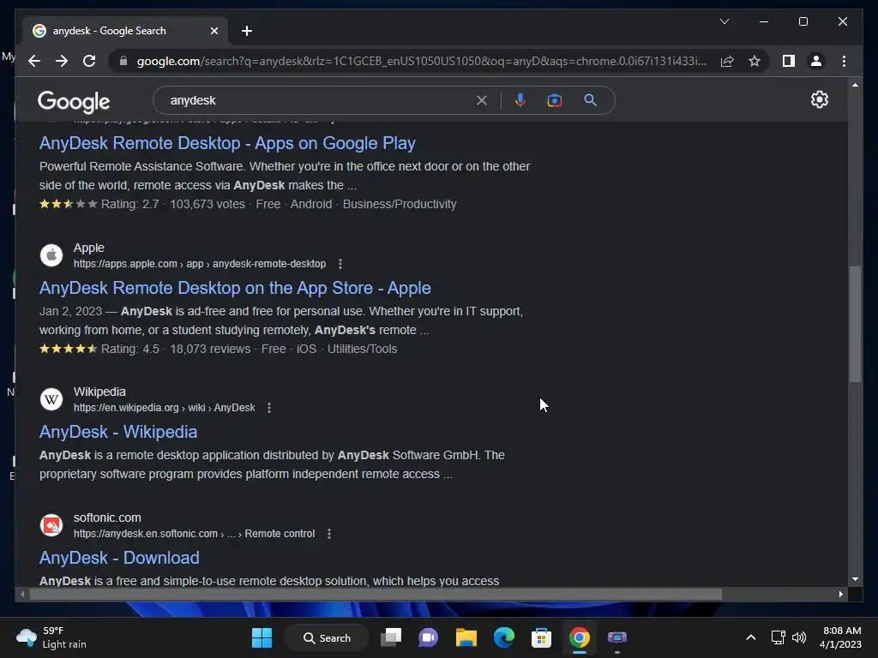
Task: Bookmark this page with the star icon
Action: pos(755,61)
